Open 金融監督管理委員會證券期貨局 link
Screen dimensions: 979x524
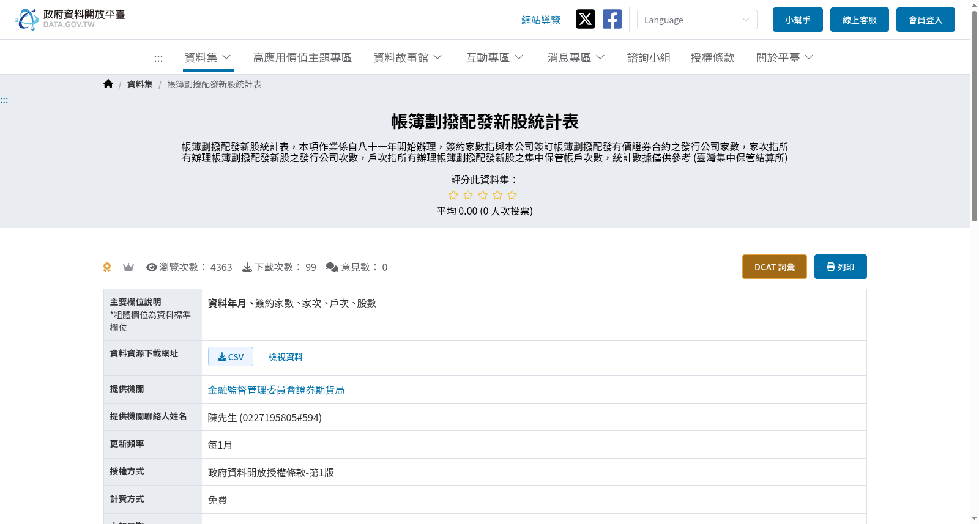point(276,390)
